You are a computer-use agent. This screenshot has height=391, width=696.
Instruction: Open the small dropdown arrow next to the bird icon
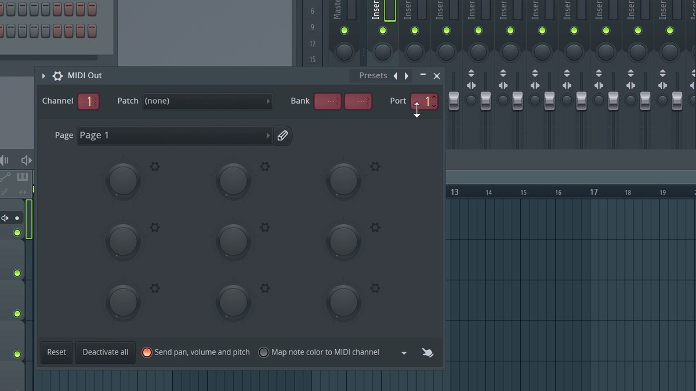[x=404, y=353]
